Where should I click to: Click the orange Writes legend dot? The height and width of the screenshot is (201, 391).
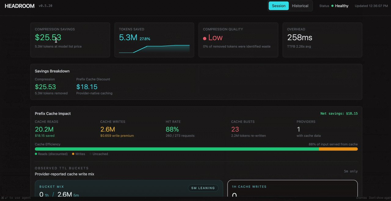pos(73,154)
